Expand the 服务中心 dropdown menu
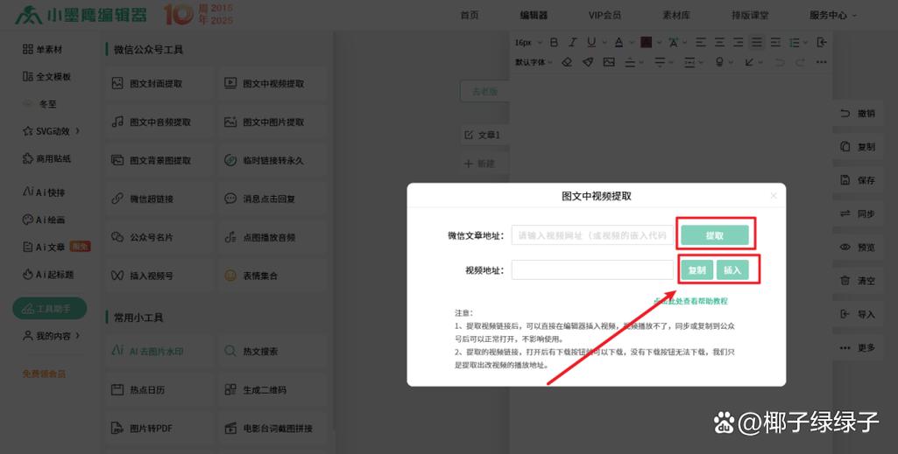898x454 pixels. coord(832,16)
